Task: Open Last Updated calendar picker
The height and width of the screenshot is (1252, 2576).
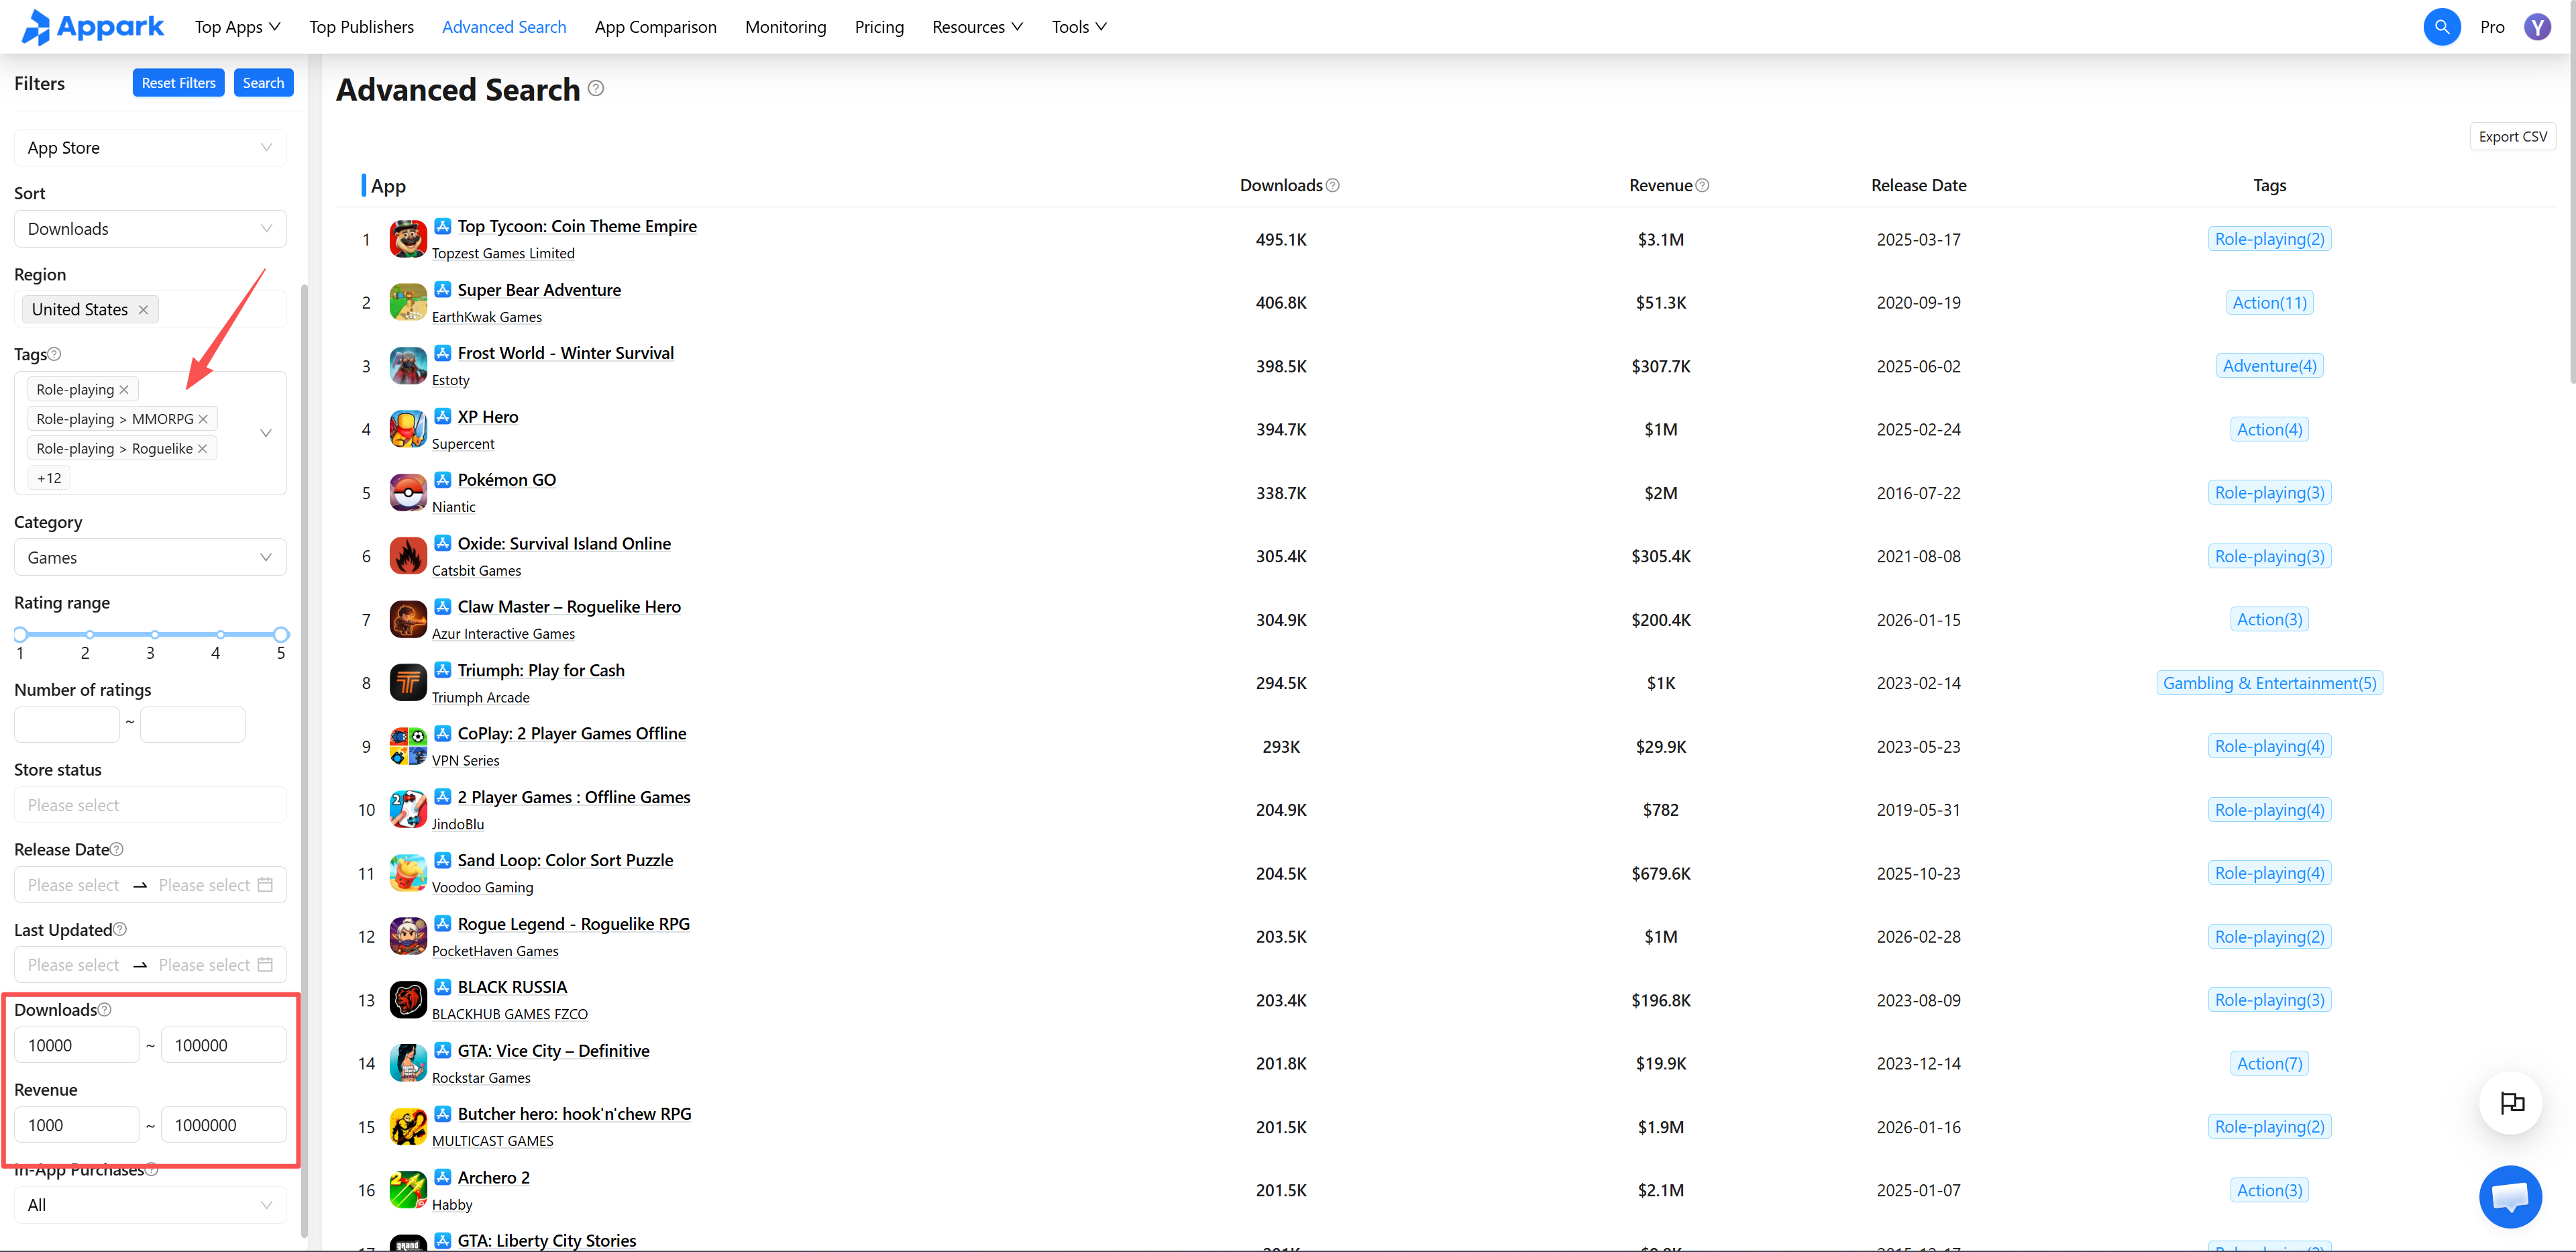Action: coord(265,965)
